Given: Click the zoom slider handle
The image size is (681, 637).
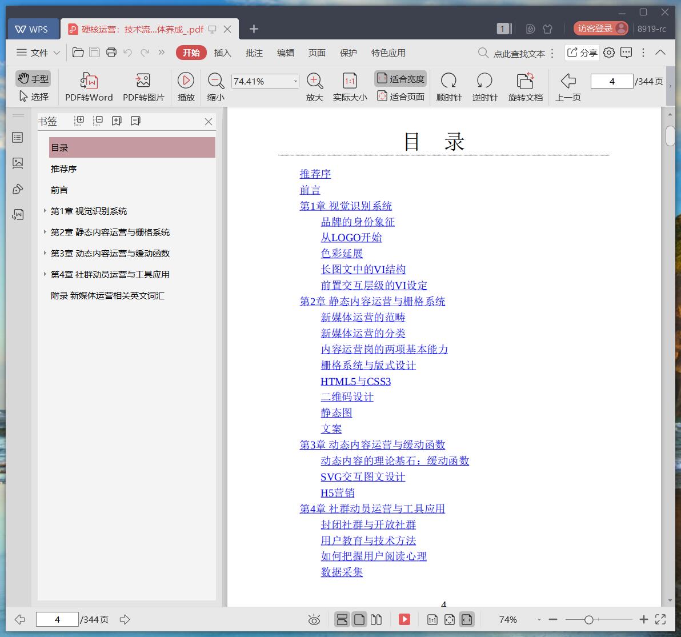Looking at the screenshot, I should click(x=588, y=620).
